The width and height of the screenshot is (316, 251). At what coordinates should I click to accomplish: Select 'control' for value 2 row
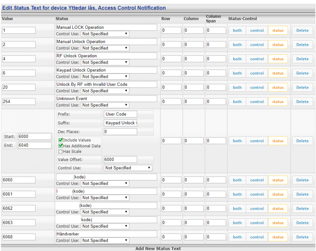pyautogui.click(x=257, y=45)
